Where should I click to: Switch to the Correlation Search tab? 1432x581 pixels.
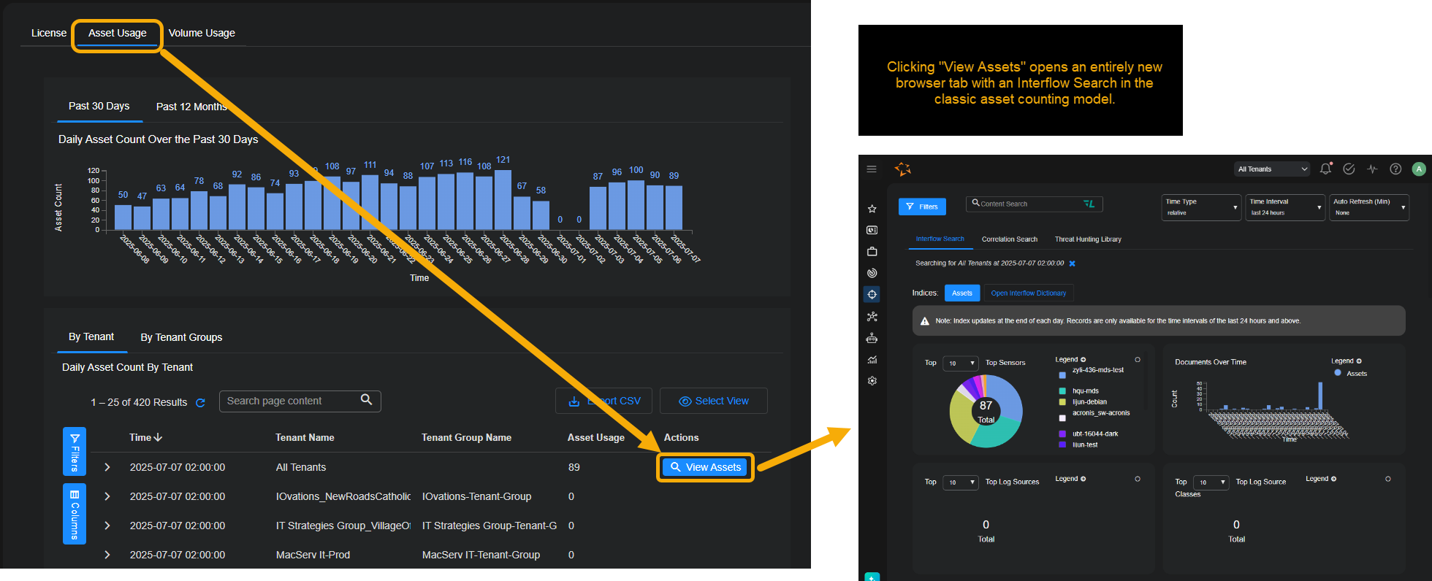[1009, 239]
